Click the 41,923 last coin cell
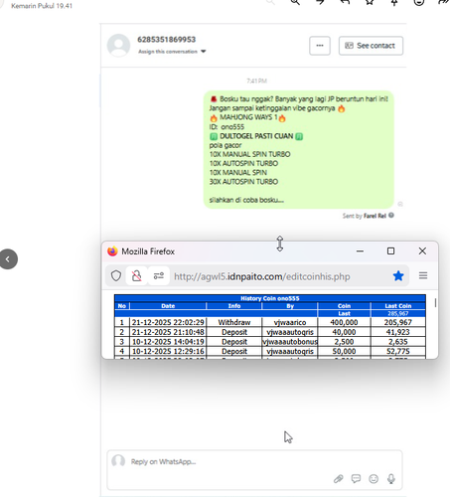The image size is (450, 497). (x=398, y=332)
